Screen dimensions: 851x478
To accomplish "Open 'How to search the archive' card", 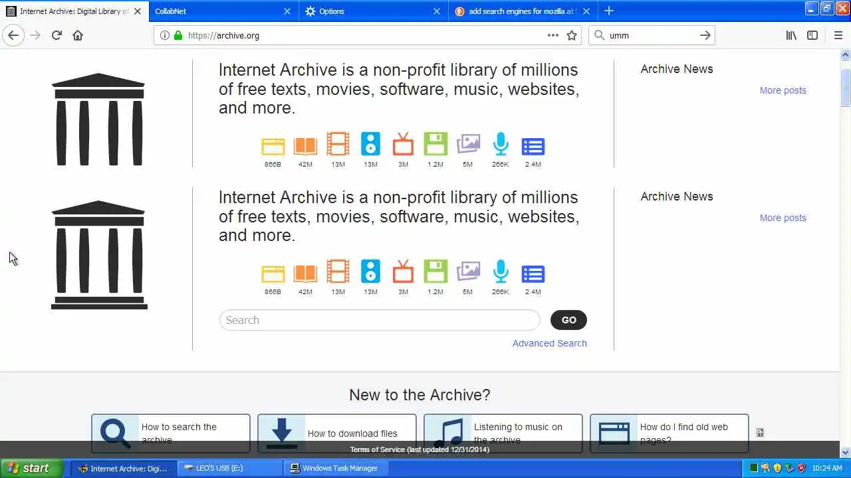I will (171, 433).
